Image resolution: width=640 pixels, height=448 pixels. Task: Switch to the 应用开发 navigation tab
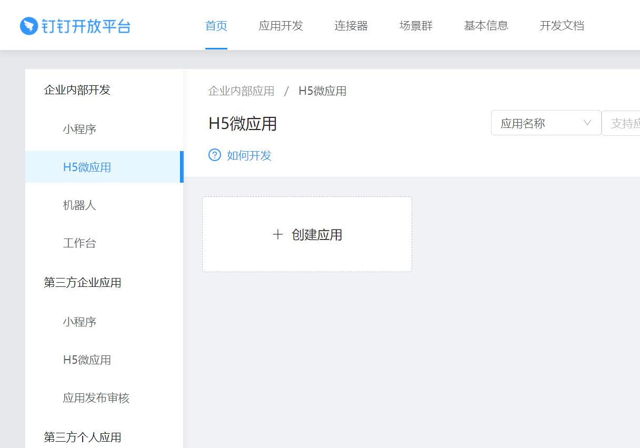281,25
